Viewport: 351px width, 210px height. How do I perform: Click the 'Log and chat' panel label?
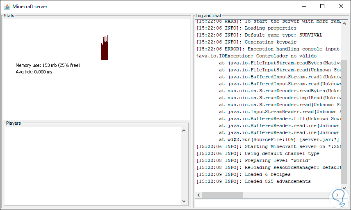[208, 16]
